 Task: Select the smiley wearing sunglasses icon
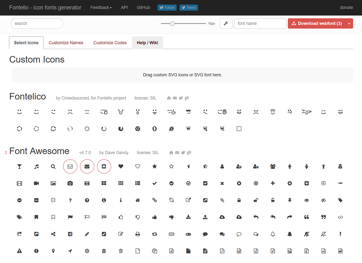[x=188, y=112]
